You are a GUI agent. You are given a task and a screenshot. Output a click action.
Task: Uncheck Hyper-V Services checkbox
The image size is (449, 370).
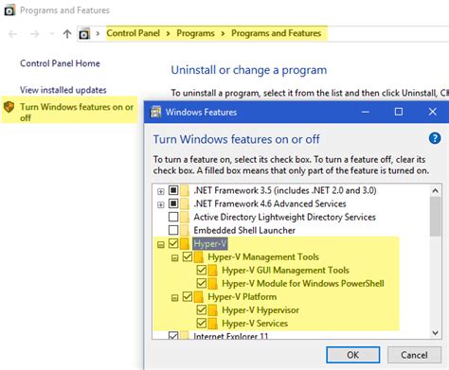(x=202, y=323)
